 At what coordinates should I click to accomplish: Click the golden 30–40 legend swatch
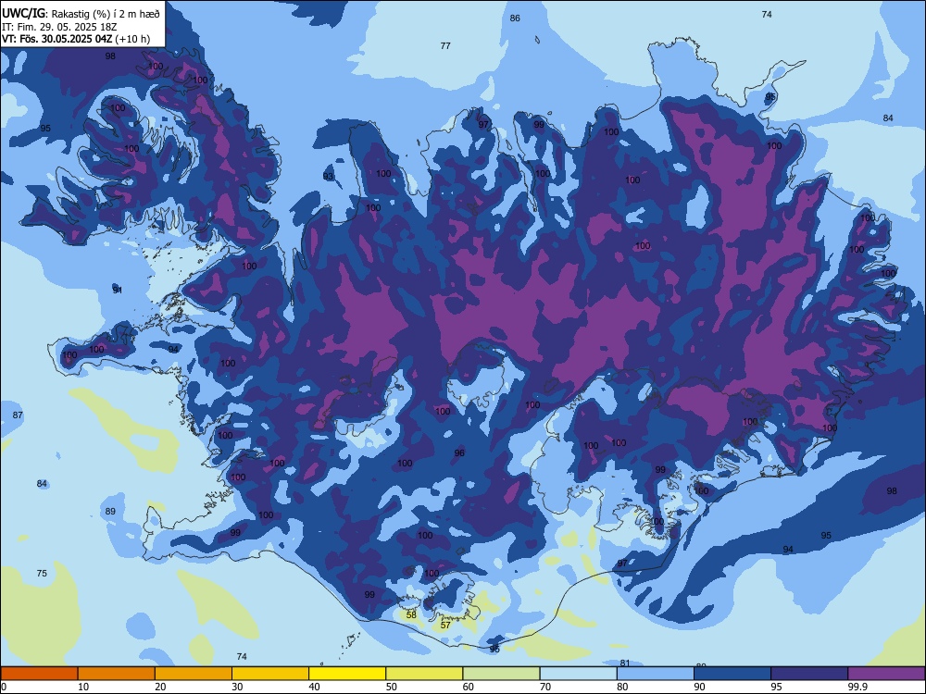coord(270,674)
